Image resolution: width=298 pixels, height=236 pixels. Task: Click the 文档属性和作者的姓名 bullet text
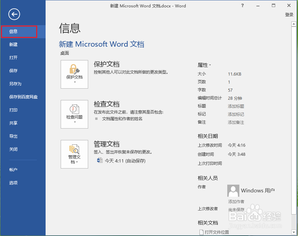(x=122, y=119)
